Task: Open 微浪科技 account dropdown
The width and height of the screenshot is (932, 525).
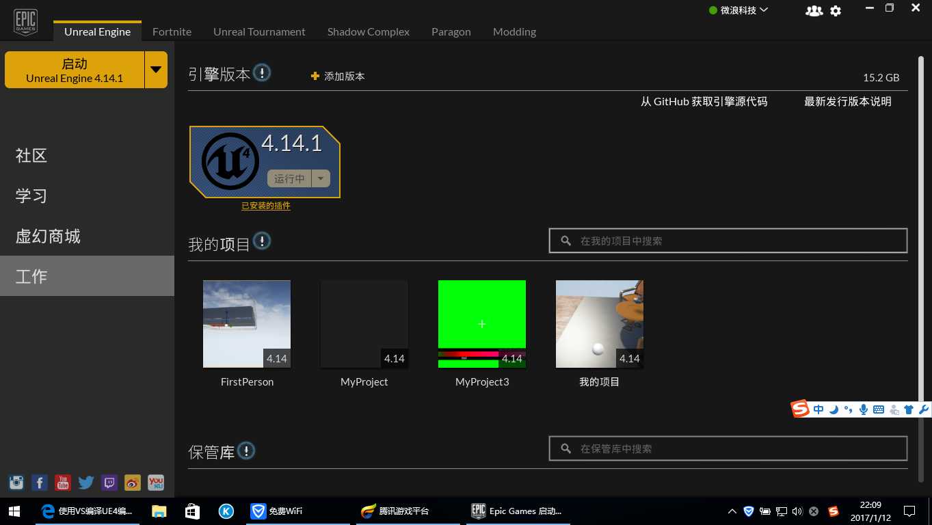Action: point(738,10)
